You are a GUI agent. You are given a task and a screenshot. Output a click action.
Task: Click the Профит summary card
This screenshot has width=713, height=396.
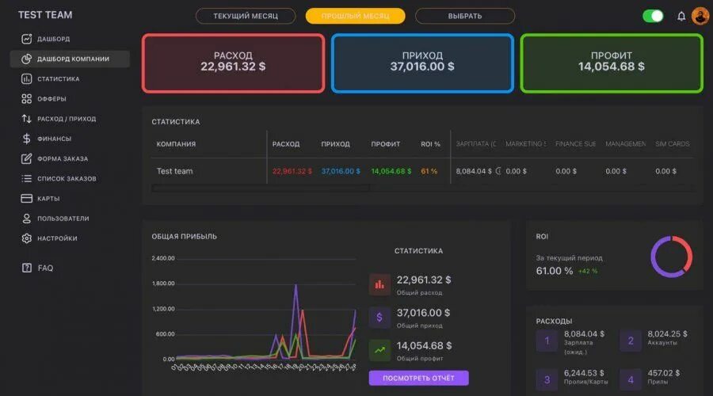[x=612, y=63]
